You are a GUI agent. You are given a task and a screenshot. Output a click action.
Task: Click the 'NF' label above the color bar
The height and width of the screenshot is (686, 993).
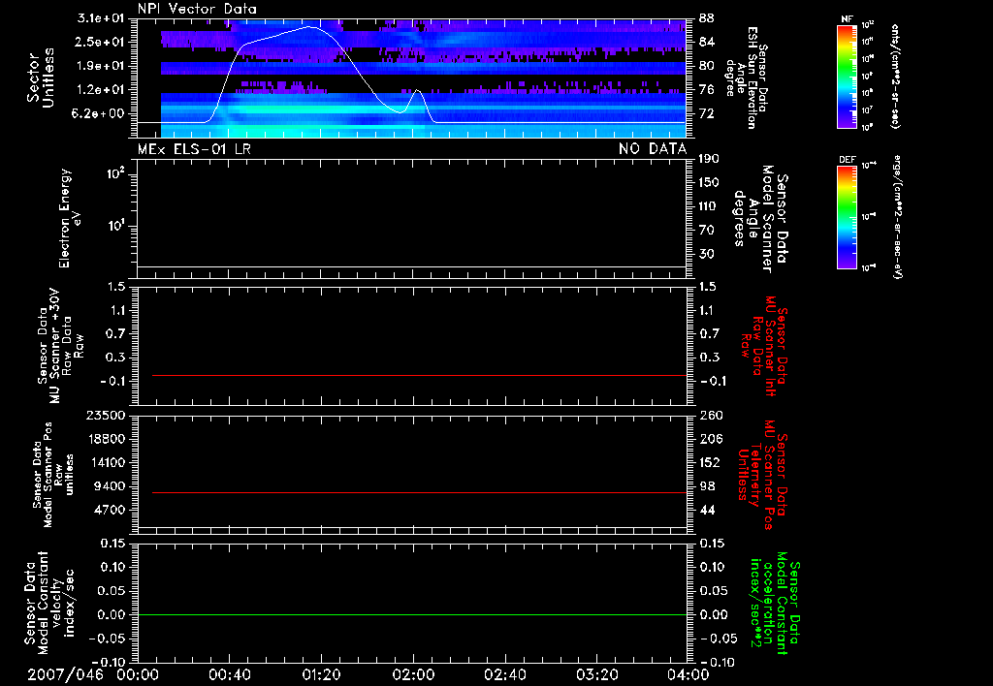pyautogui.click(x=848, y=19)
